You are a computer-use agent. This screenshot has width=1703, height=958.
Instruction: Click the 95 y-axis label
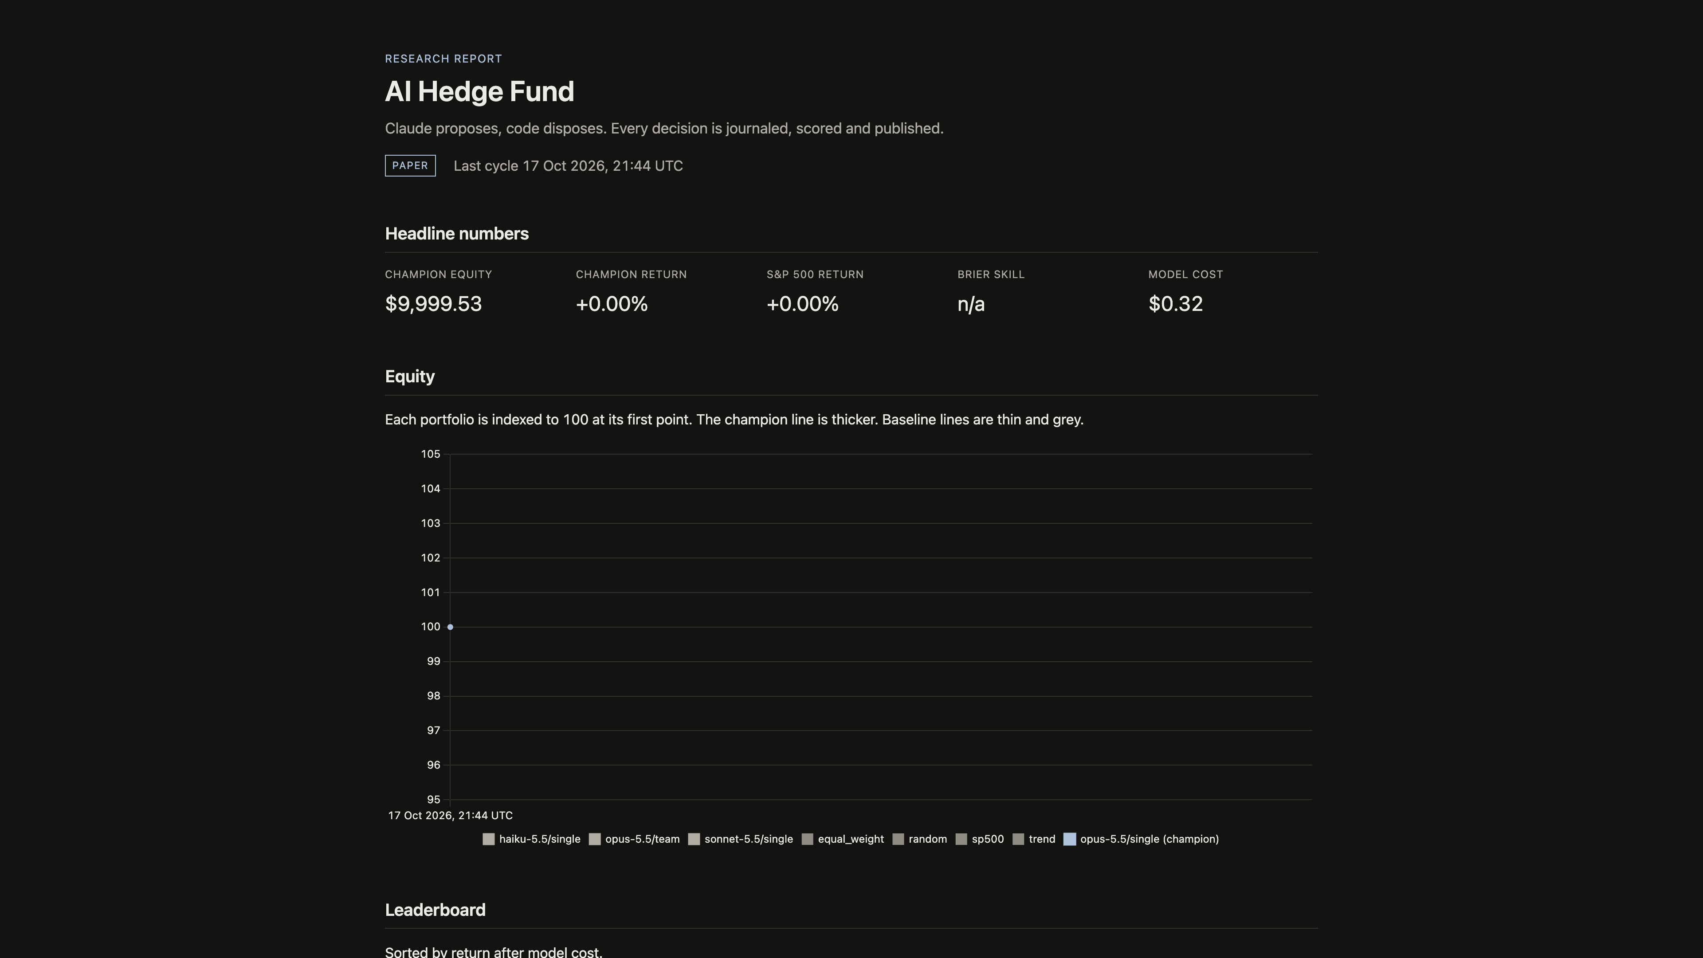coord(433,800)
